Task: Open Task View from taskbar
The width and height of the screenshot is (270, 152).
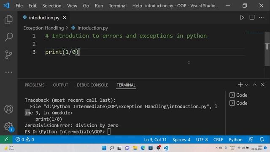Action: (119, 148)
